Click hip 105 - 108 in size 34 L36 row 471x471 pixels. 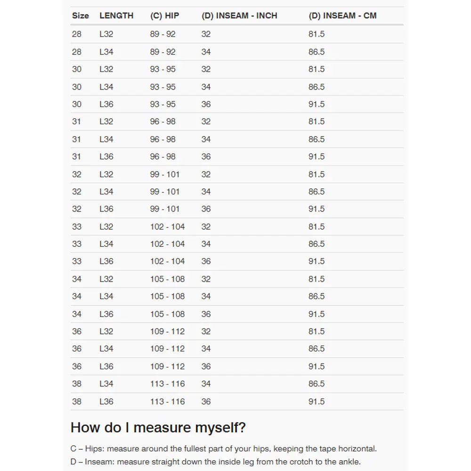point(167,314)
